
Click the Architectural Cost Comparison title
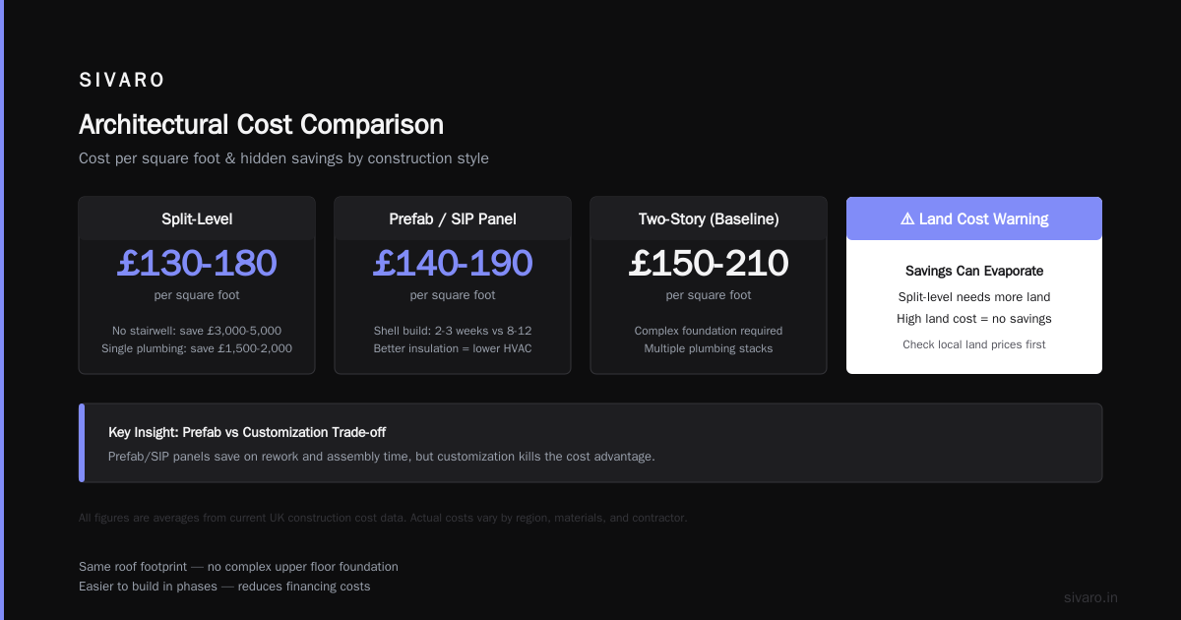point(261,125)
